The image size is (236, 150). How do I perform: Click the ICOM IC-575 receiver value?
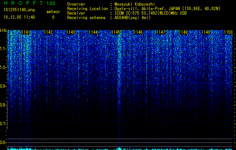click(150, 13)
